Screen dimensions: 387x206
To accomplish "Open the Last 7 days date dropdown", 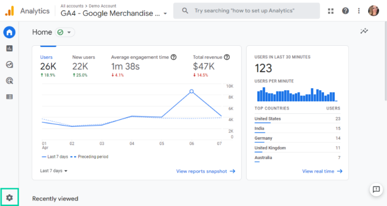I will 53,171.
